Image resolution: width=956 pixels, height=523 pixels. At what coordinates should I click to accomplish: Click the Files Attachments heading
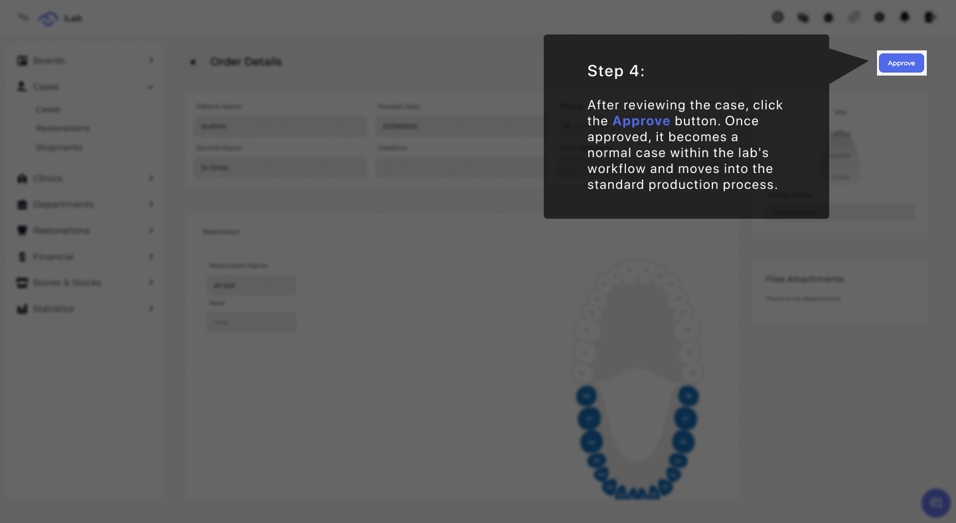[804, 279]
